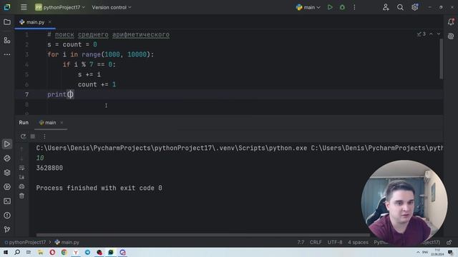Viewport: 458px width, 257px height.
Task: Place cursor inside print parentheses
Action: 70,94
